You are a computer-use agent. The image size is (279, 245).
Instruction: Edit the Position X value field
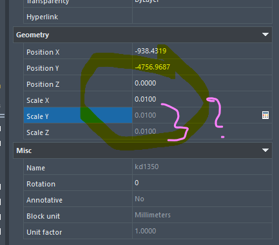pos(202,51)
